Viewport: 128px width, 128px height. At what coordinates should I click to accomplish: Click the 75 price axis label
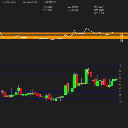tap(120, 68)
